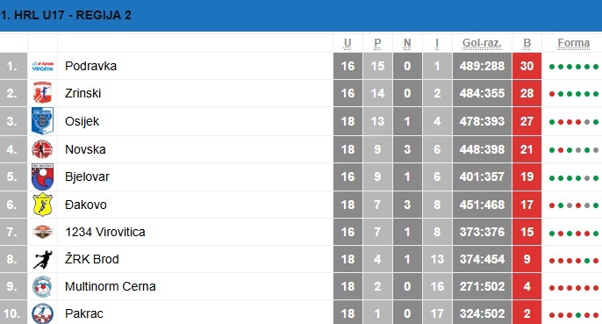The image size is (602, 324).
Task: Open the Zrinski team crest icon
Action: (x=43, y=93)
